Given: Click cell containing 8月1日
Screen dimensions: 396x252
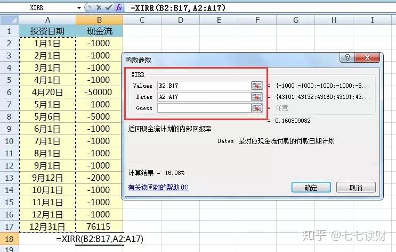Looking at the screenshot, I should point(47,154).
